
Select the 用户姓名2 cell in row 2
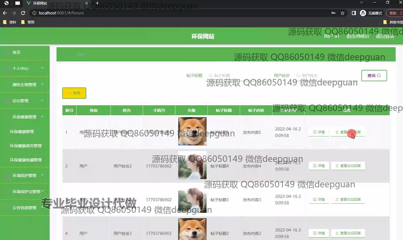(123, 166)
